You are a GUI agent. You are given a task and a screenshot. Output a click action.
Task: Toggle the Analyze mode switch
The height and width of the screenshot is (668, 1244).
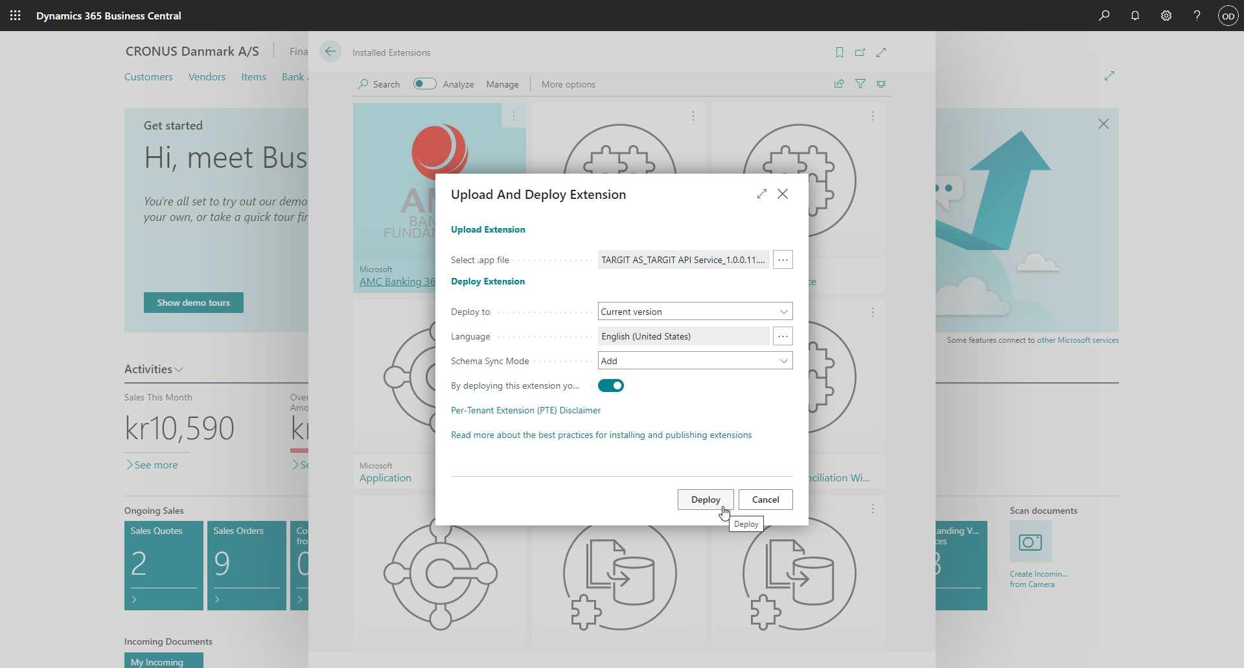(425, 84)
